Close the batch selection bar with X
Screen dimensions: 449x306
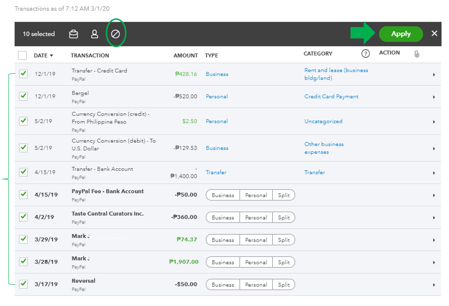click(434, 34)
